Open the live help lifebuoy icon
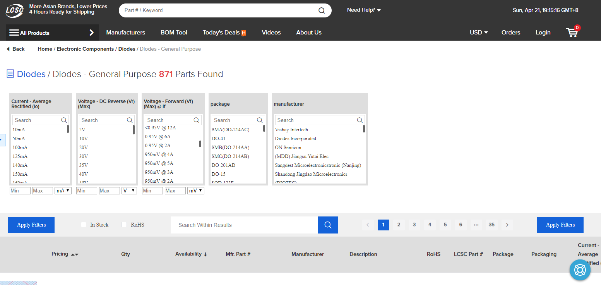 tap(580, 270)
